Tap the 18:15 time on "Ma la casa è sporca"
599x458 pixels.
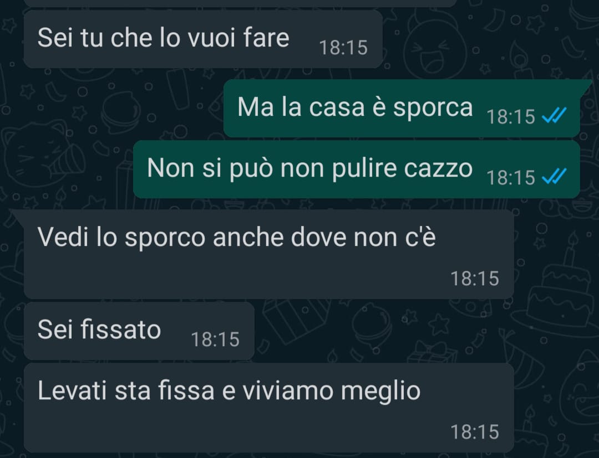511,117
